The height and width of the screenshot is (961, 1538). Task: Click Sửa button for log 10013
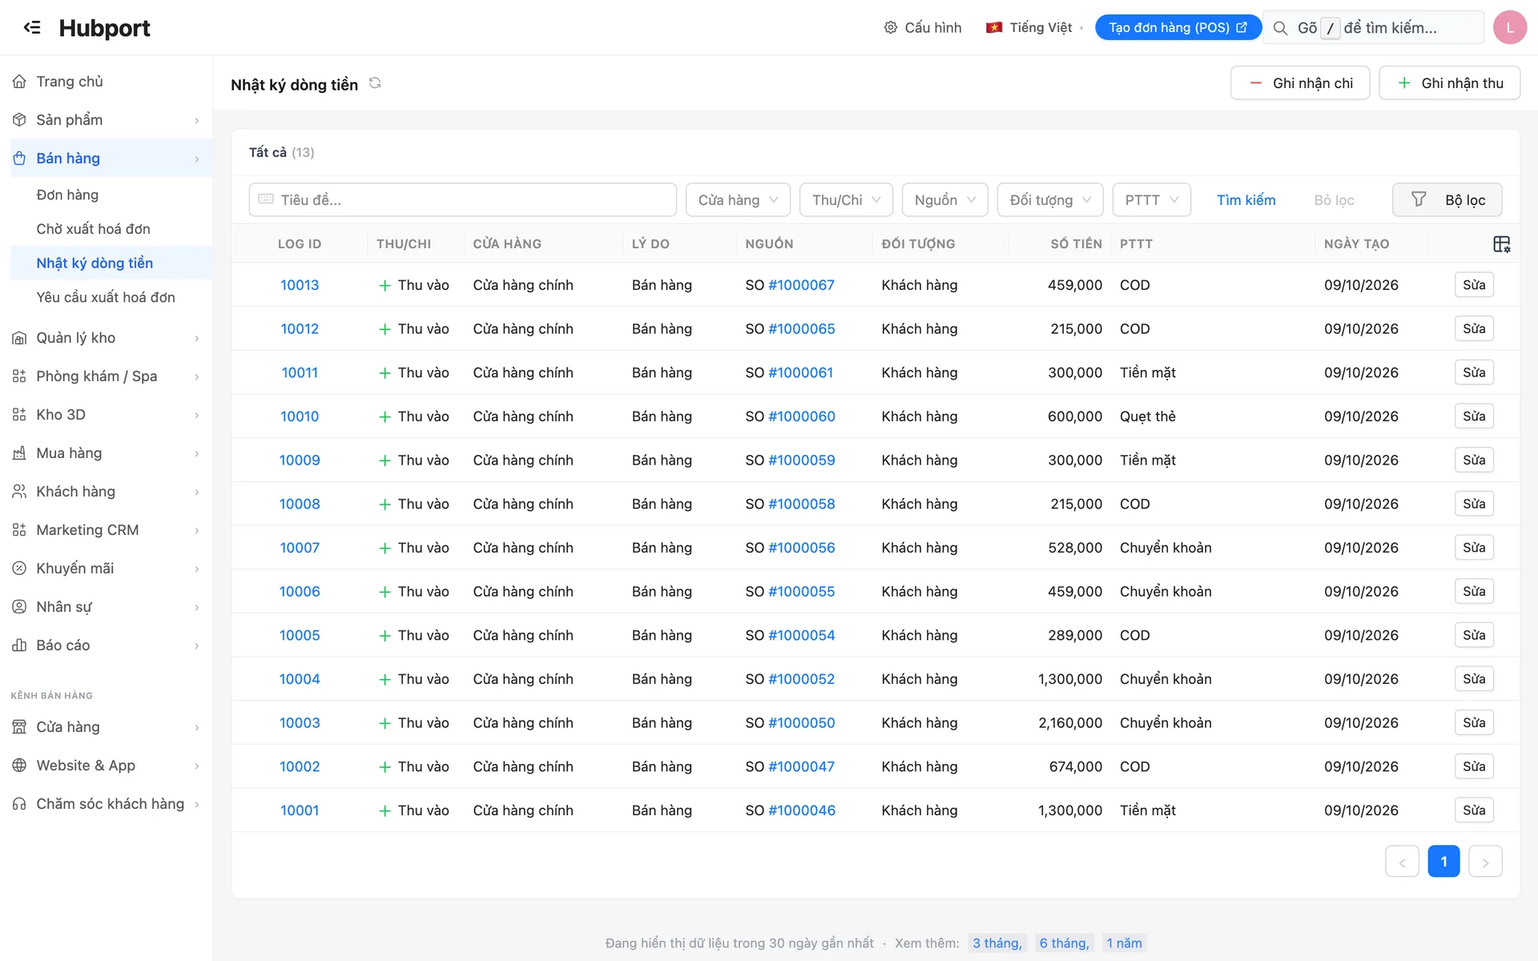tap(1473, 285)
